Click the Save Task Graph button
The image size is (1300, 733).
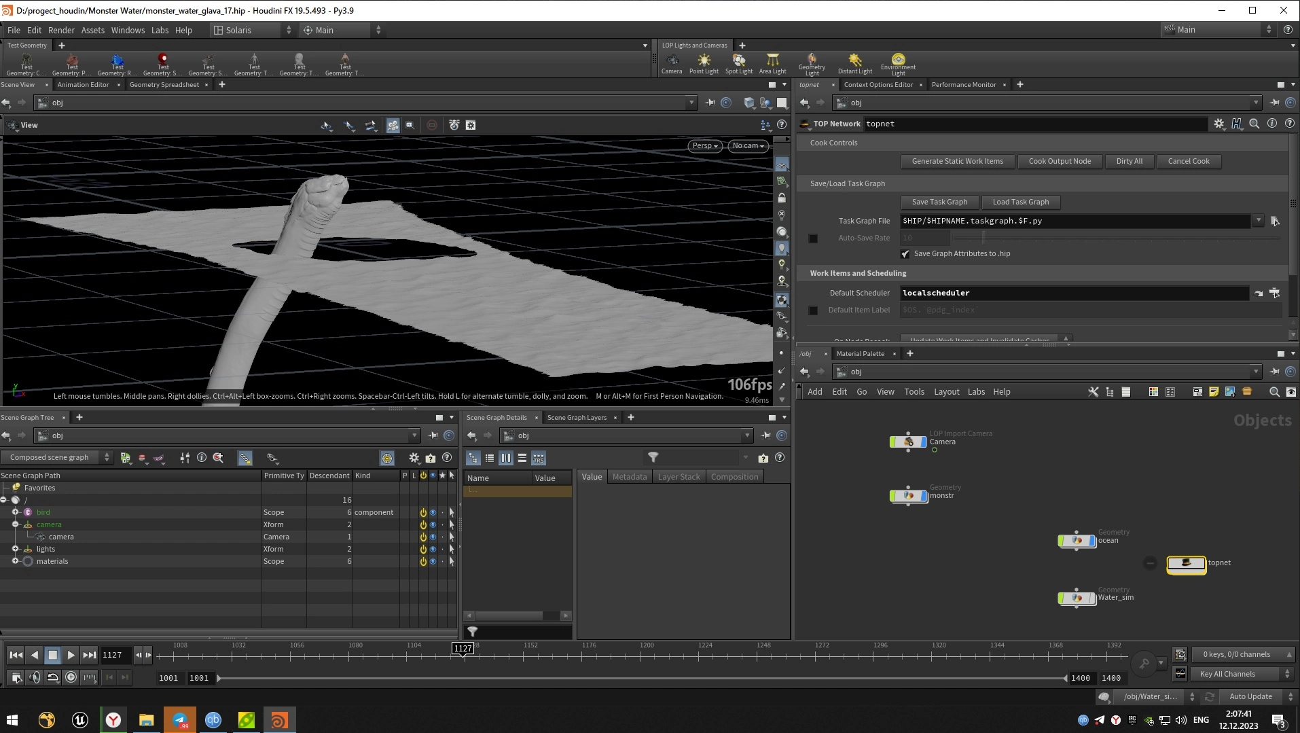(939, 202)
